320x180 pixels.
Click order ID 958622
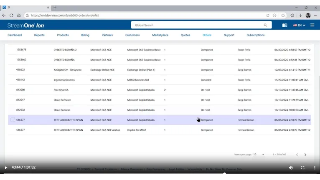pos(20,70)
